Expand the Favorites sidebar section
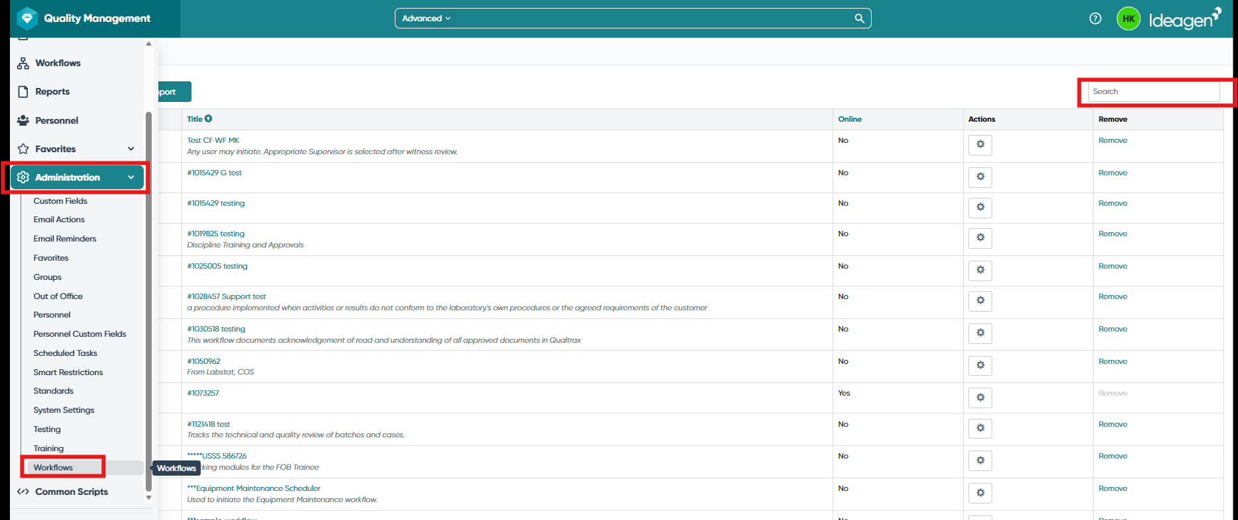Screen dimensions: 1238x520 coord(130,149)
